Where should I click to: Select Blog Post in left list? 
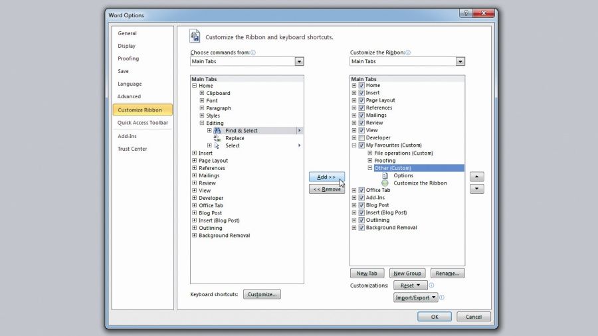click(x=210, y=213)
